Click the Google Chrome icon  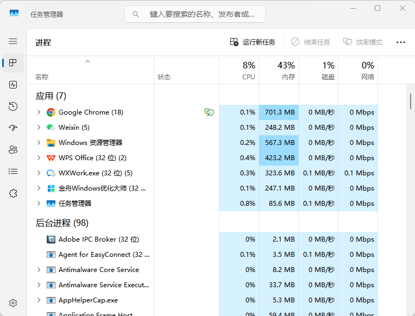point(51,112)
